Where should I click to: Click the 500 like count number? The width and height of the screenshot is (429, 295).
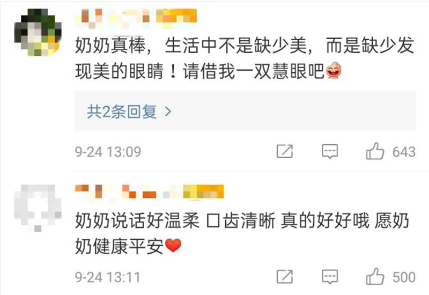pyautogui.click(x=404, y=277)
